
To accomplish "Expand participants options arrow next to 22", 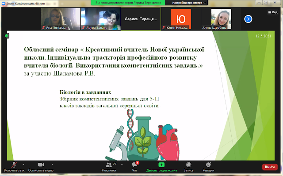I will [x=122, y=165].
